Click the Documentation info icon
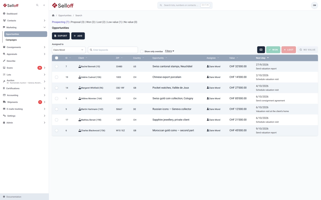 (x=4, y=197)
